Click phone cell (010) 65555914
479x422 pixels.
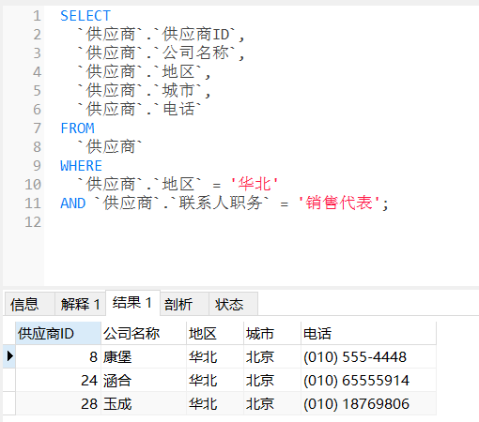[368, 380]
